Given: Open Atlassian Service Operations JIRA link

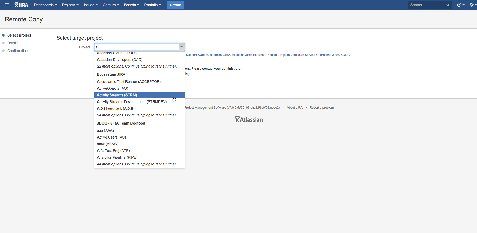Looking at the screenshot, I should 315,55.
